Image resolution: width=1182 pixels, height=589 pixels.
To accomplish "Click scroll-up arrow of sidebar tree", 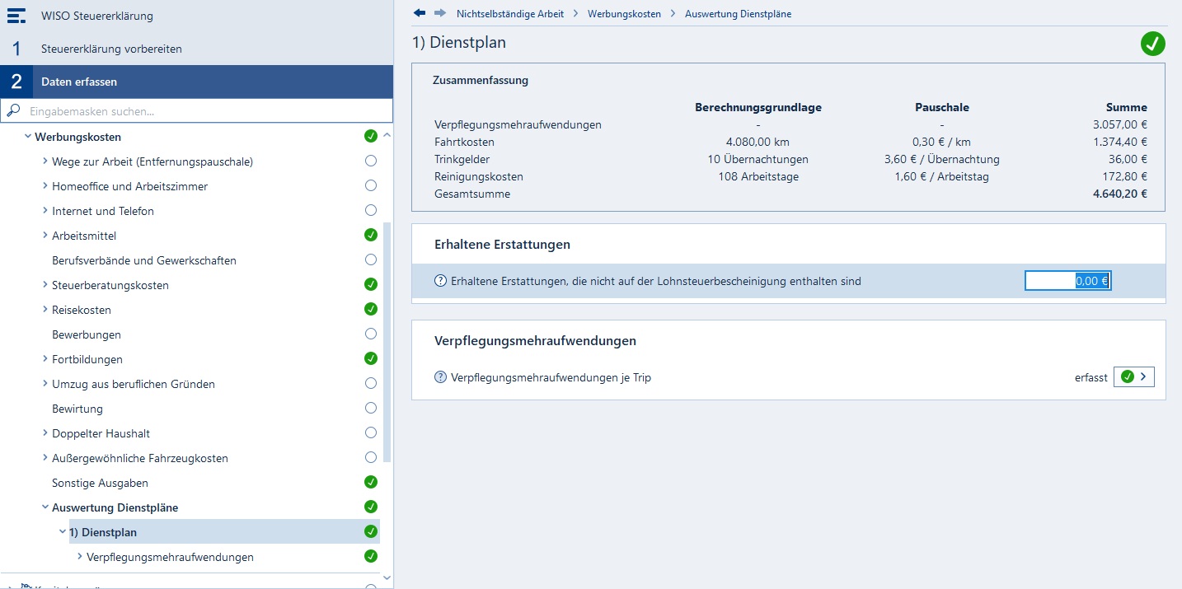I will (387, 135).
